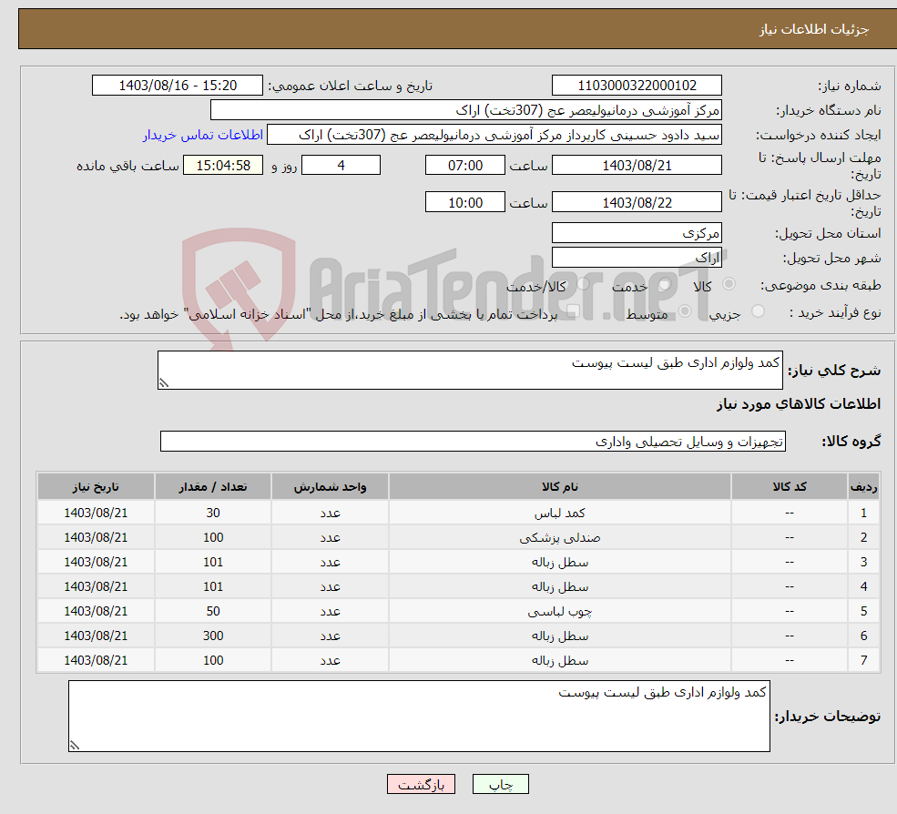The image size is (897, 814).
Task: Select the چوب لباسی item name cell
Action: [560, 612]
